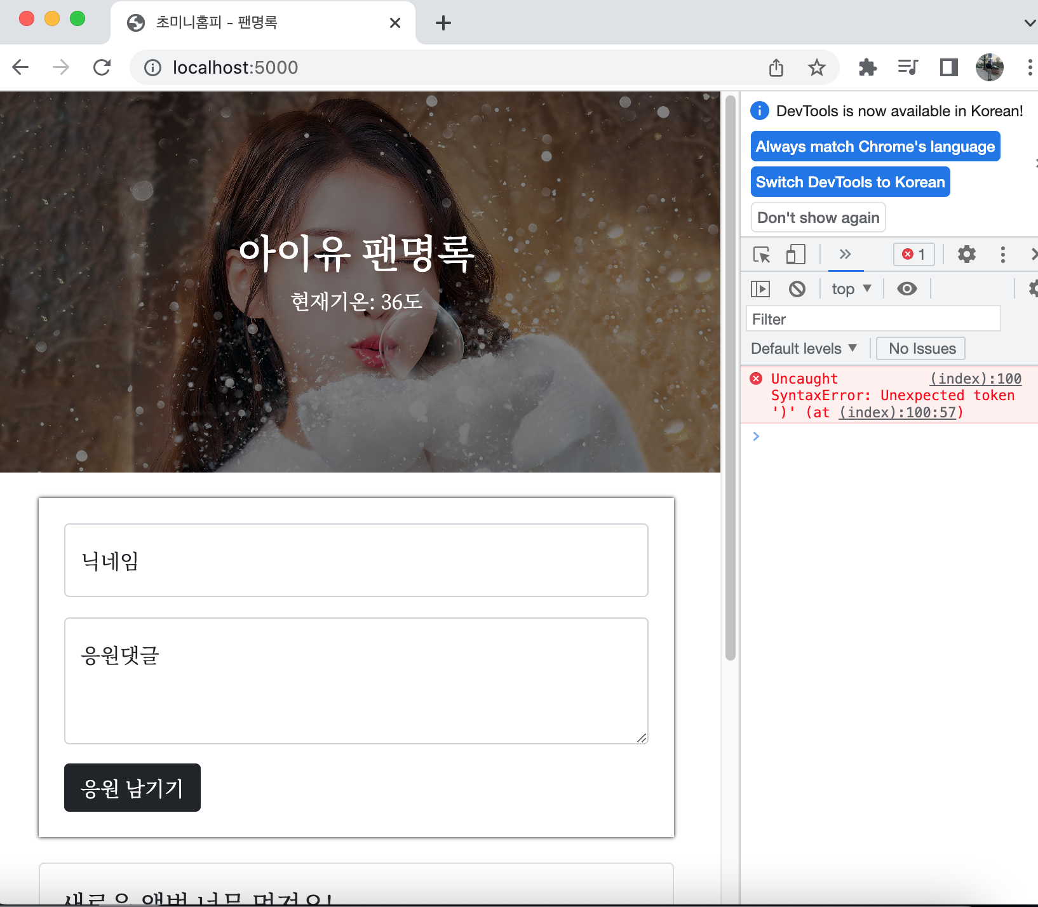Viewport: 1038px width, 907px height.
Task: Click the console input prompt
Action: [889, 436]
